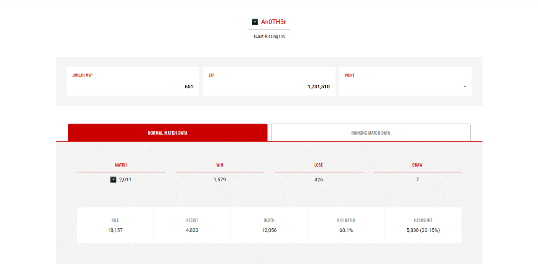The height and width of the screenshot is (264, 538).
Task: Click the WIN column header
Action: click(220, 165)
